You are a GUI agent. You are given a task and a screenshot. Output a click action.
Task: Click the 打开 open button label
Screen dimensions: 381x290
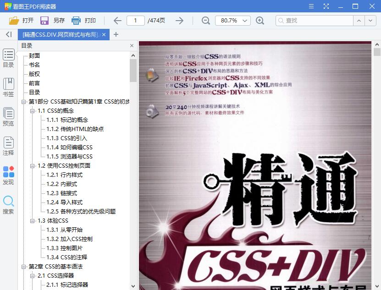pyautogui.click(x=28, y=21)
